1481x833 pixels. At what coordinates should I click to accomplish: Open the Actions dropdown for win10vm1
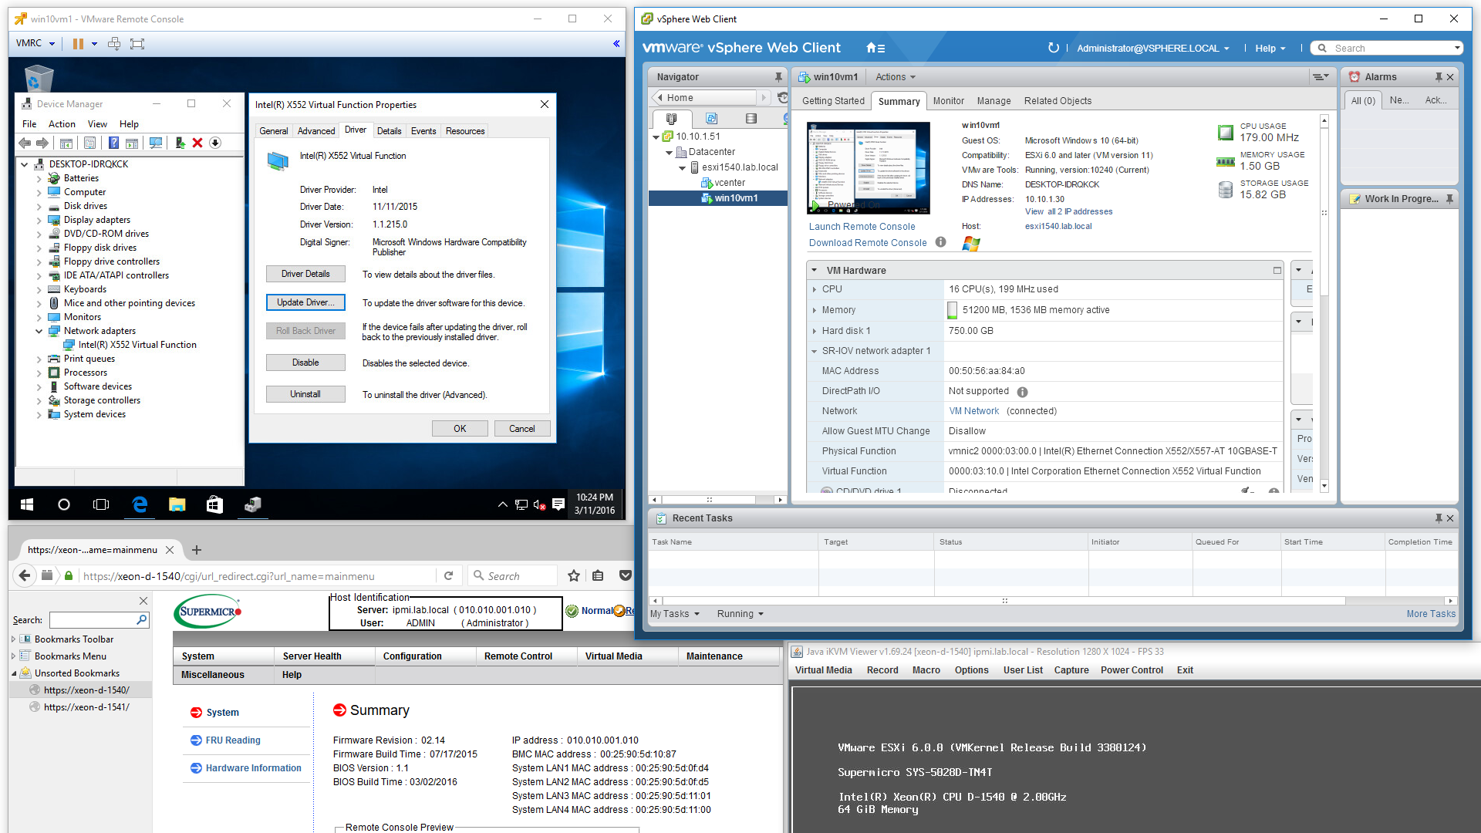(895, 77)
